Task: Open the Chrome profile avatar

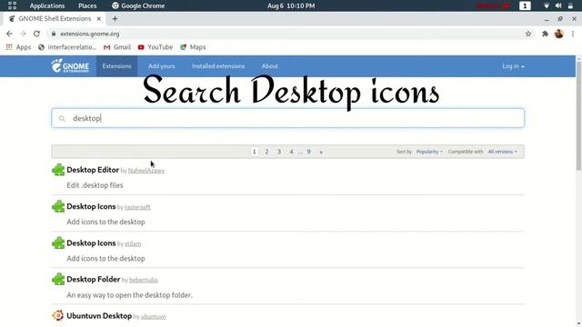Action: 559,34
